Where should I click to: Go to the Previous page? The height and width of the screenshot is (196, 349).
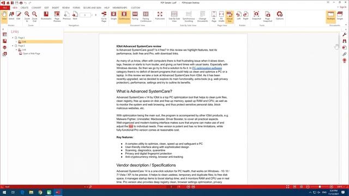coord(67,16)
